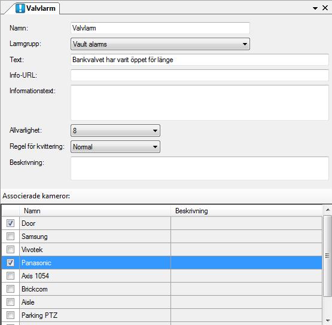Select the Panasonic camera name cell

coord(95,263)
